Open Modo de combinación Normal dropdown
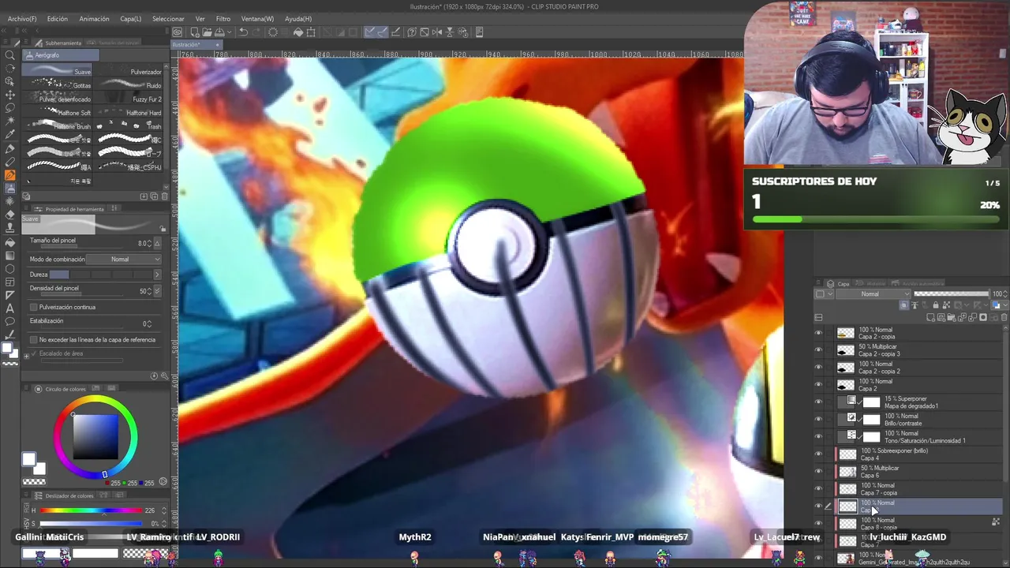Viewport: 1010px width, 568px height. (x=125, y=259)
